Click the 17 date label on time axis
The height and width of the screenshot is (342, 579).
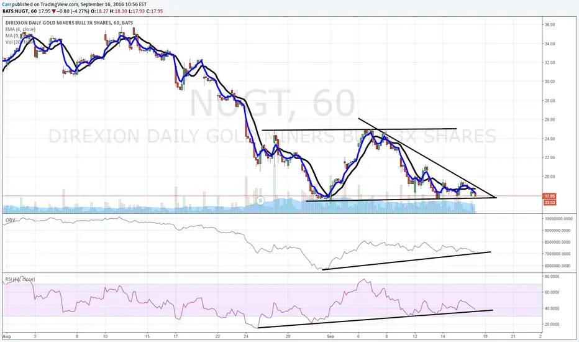click(x=175, y=336)
